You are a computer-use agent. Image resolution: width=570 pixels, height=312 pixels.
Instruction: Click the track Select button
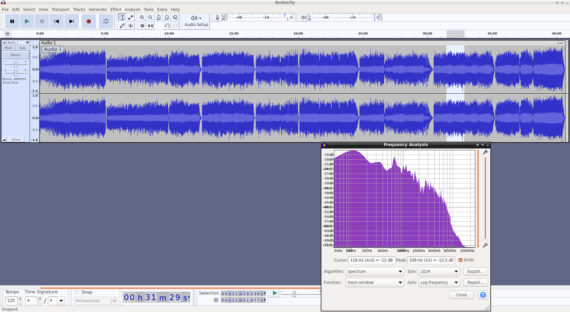(16, 140)
